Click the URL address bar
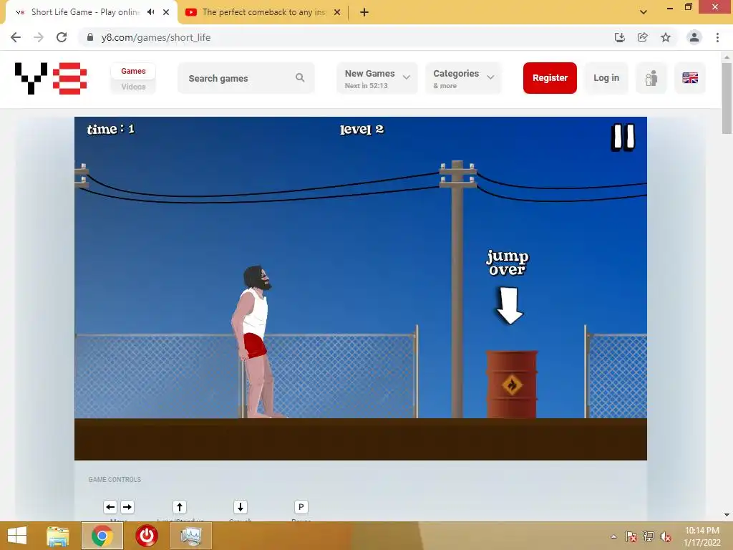The image size is (733, 550). [x=346, y=37]
